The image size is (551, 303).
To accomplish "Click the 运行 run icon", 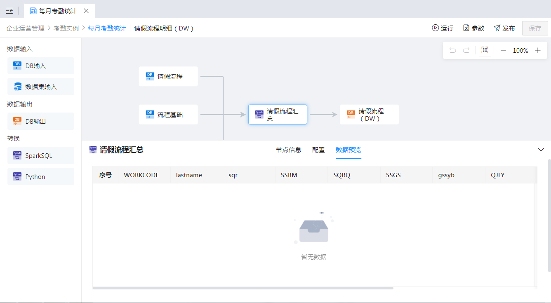I will point(435,28).
